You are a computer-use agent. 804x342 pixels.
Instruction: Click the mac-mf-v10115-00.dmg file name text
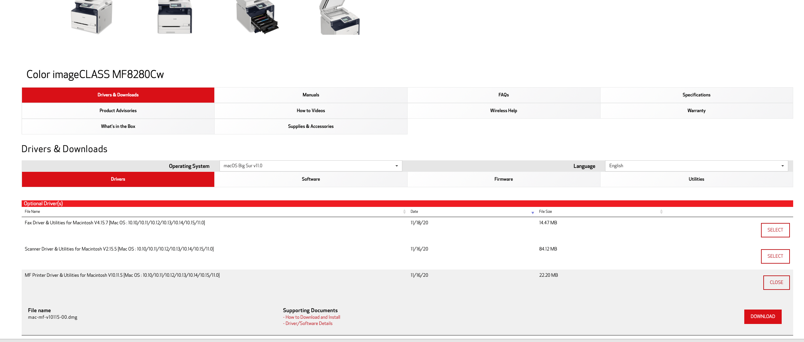[x=53, y=317]
